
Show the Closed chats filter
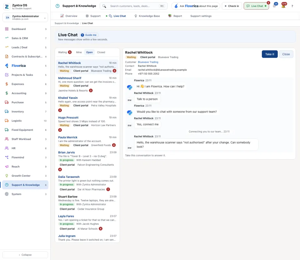tap(101, 52)
